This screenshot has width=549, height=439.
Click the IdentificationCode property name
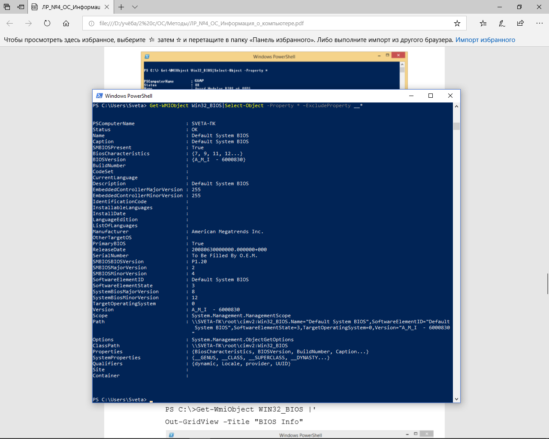coord(120,201)
